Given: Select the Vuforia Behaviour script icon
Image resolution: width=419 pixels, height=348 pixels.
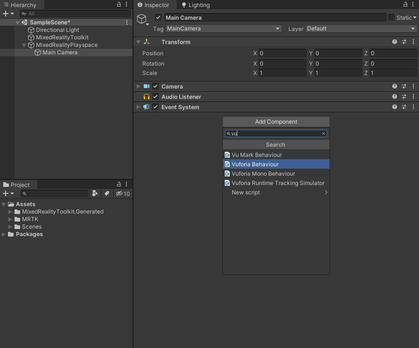Looking at the screenshot, I should click(228, 164).
